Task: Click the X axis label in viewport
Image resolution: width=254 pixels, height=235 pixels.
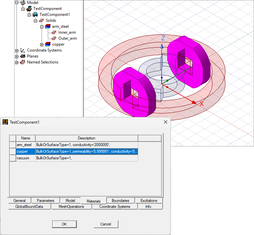Action: (x=202, y=104)
